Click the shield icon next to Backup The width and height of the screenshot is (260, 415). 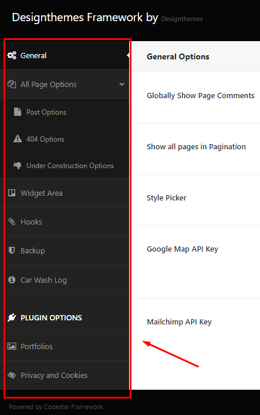point(12,250)
